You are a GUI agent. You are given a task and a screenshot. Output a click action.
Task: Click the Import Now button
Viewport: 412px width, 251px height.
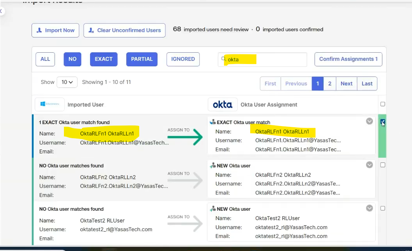(55, 30)
